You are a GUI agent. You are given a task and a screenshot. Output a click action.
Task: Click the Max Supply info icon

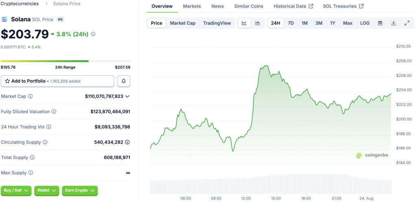coord(31,173)
